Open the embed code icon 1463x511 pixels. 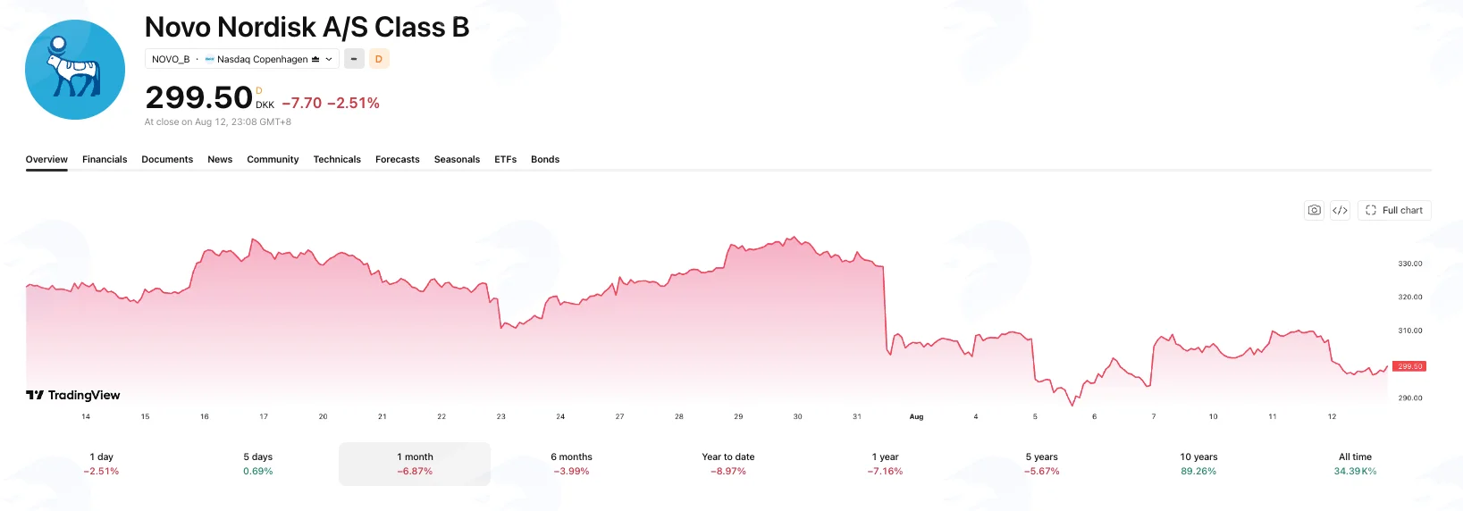[x=1340, y=210]
